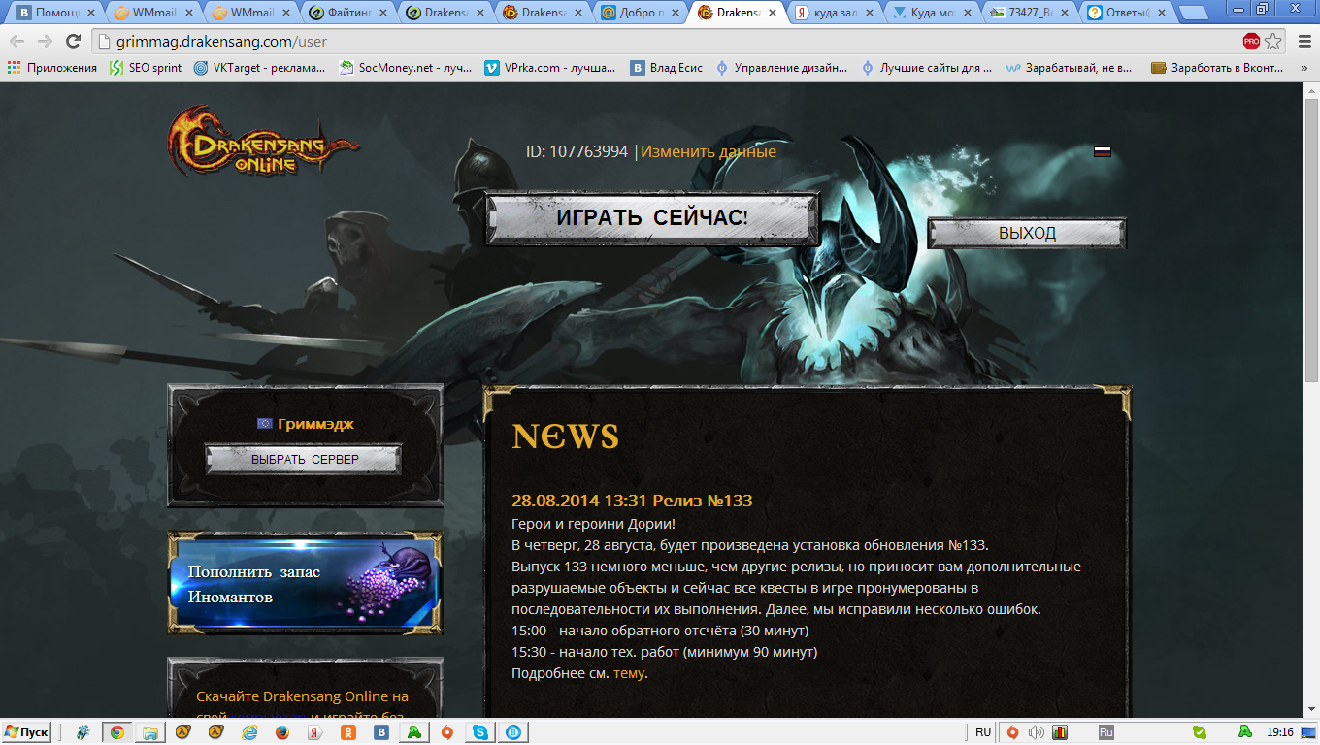Image resolution: width=1320 pixels, height=745 pixels.
Task: Open the Влад Есис bookmark
Action: point(667,68)
